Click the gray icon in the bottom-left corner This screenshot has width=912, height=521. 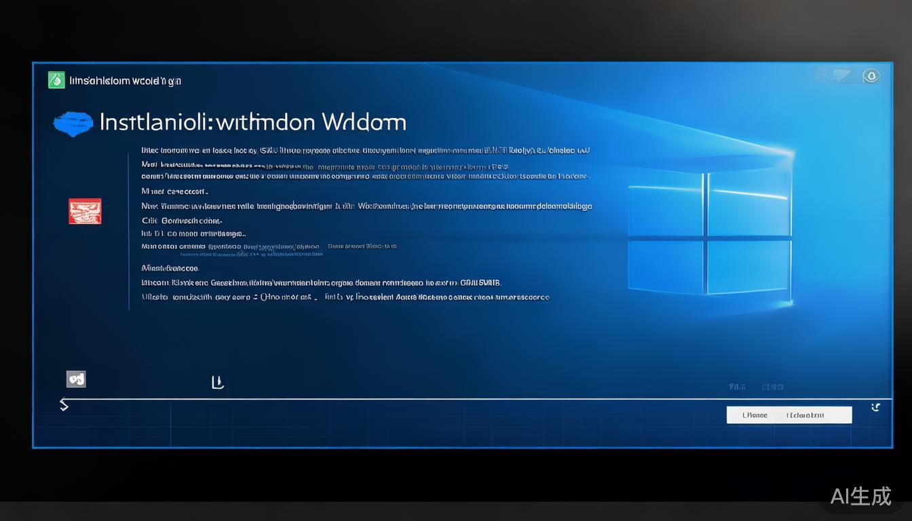[x=76, y=379]
